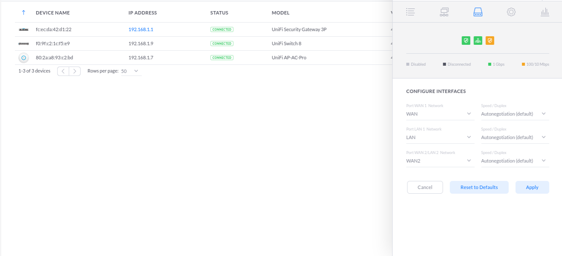This screenshot has height=256, width=562.
Task: Click the Disconnected legend entry
Action: (457, 64)
